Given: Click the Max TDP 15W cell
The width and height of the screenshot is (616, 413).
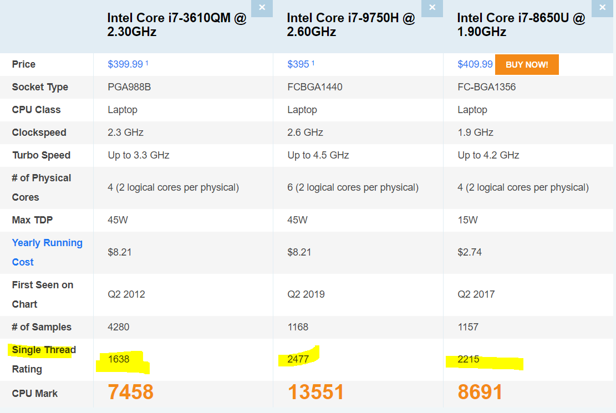Looking at the screenshot, I should 467,220.
